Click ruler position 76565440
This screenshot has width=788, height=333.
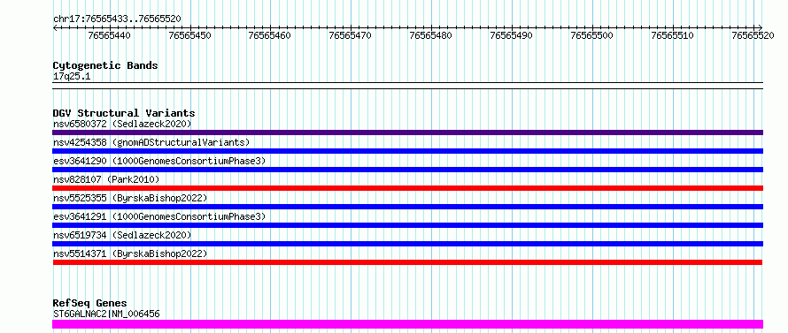coord(109,35)
